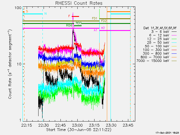Image resolution: width=180 pixels, height=135 pixels.
Task: Click the '22:15' x-axis tick label
Action: 27,125
